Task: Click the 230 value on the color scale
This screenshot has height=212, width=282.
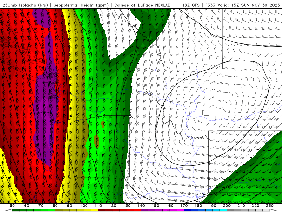Action: [270, 206]
